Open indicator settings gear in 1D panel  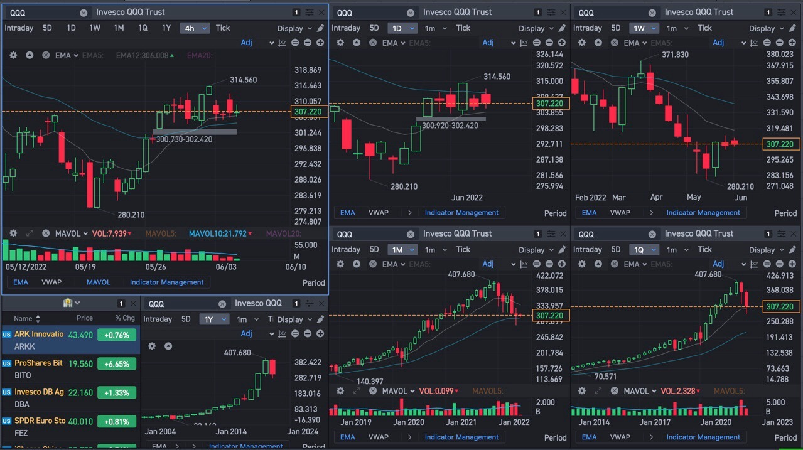click(x=340, y=43)
